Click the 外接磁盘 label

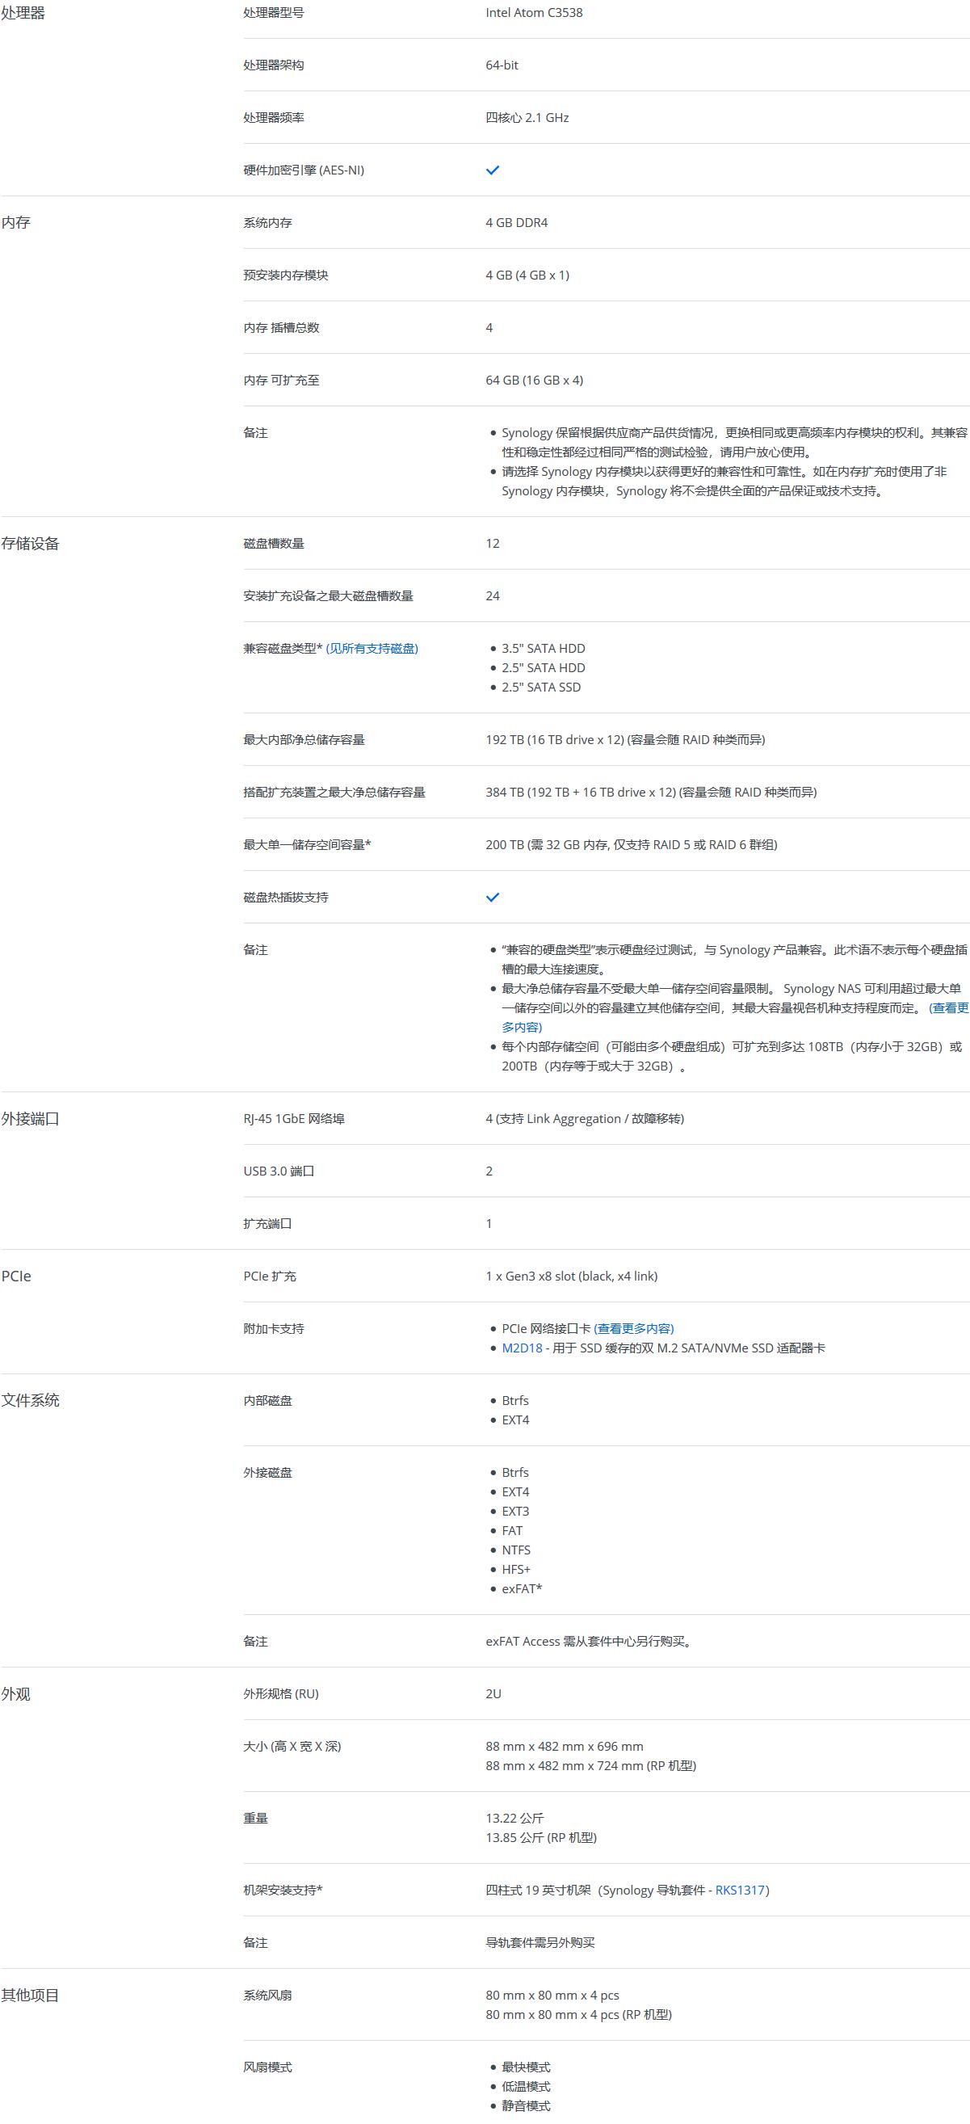[268, 1473]
